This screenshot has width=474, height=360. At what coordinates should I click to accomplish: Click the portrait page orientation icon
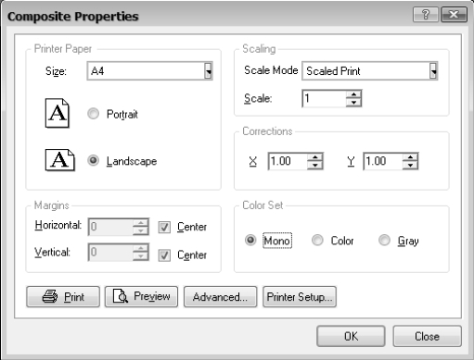(x=58, y=113)
